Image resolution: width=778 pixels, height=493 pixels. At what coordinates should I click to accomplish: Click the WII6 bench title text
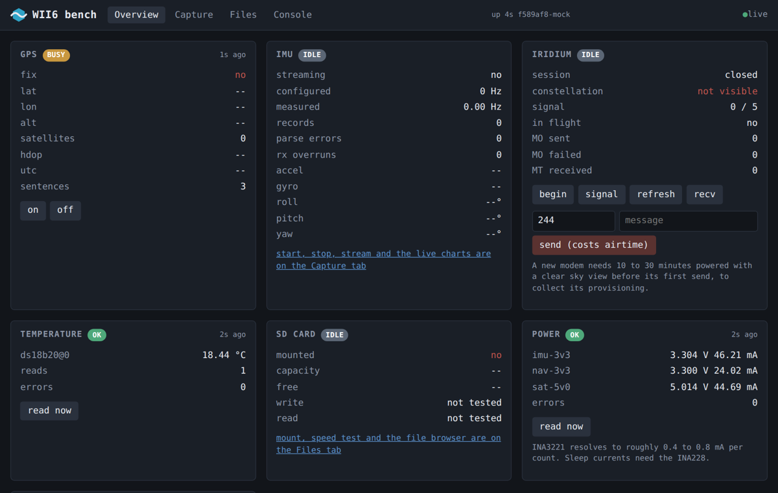(x=64, y=14)
